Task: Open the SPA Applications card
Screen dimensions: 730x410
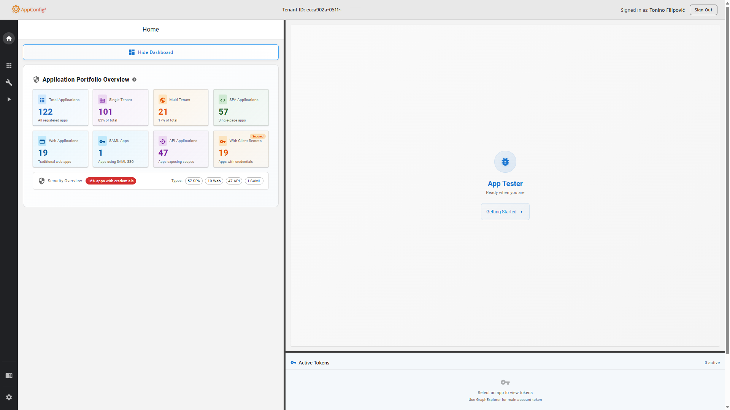Action: tap(241, 107)
